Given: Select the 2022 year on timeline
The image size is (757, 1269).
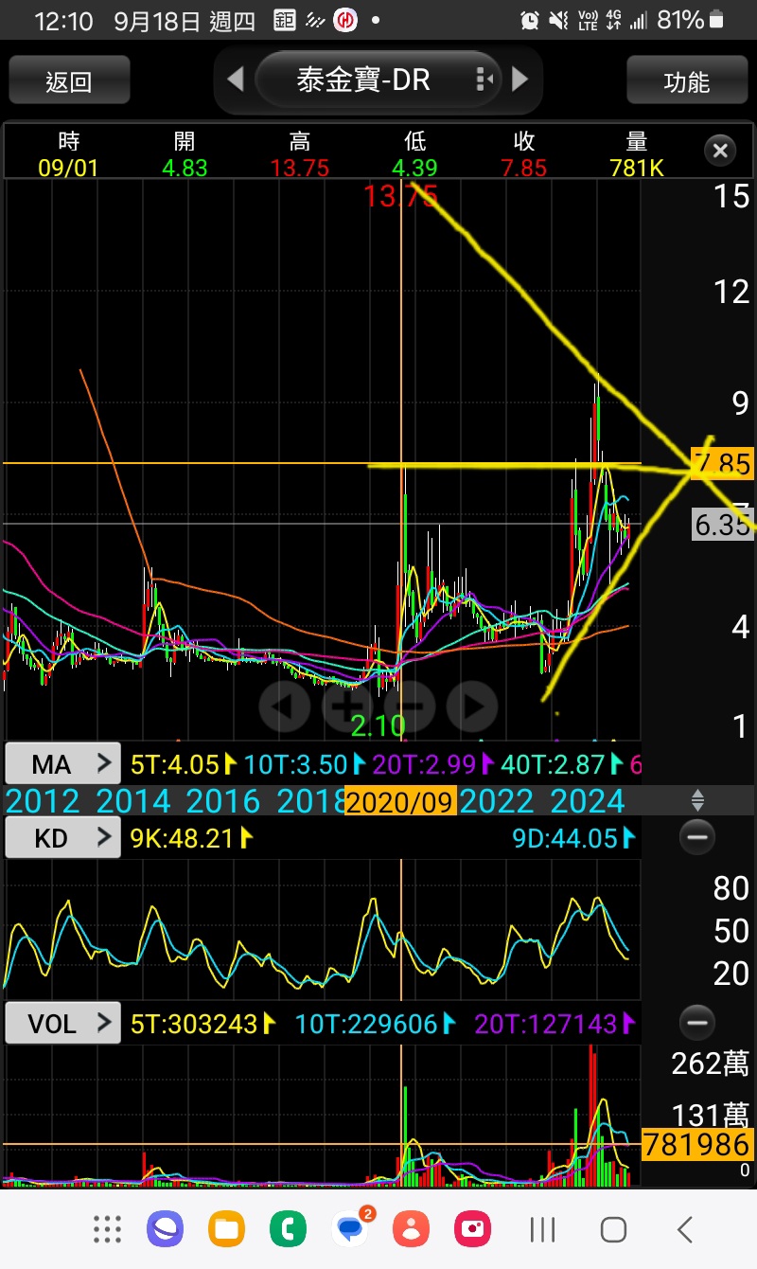Looking at the screenshot, I should pos(496,802).
